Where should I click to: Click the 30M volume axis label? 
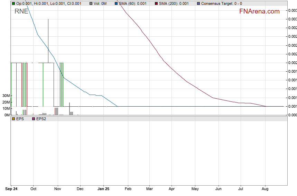(x=6, y=96)
